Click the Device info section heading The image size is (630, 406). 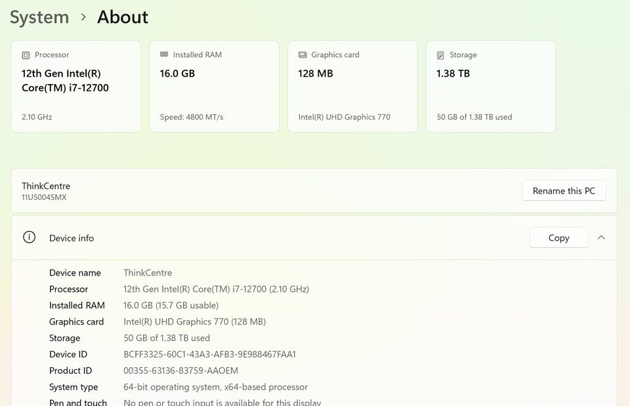(x=72, y=238)
